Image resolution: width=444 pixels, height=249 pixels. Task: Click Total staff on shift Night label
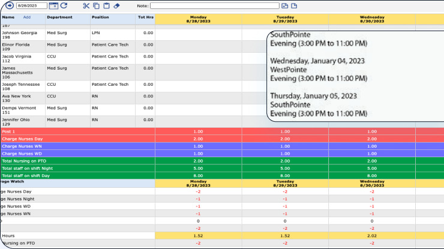click(x=28, y=168)
